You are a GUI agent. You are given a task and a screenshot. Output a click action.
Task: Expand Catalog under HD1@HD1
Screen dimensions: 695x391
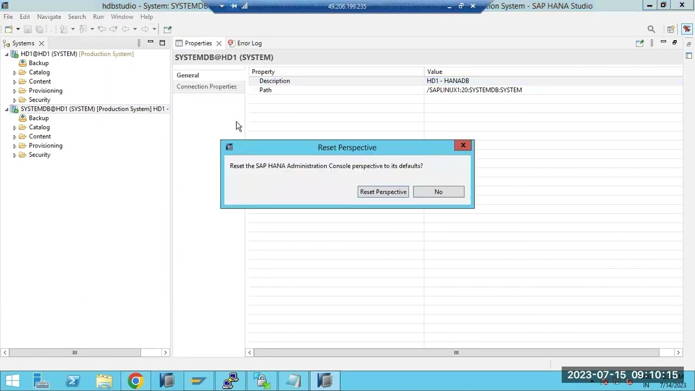15,73
